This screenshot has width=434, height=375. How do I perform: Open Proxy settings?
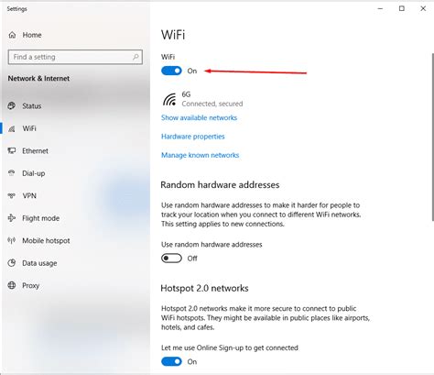click(x=31, y=286)
